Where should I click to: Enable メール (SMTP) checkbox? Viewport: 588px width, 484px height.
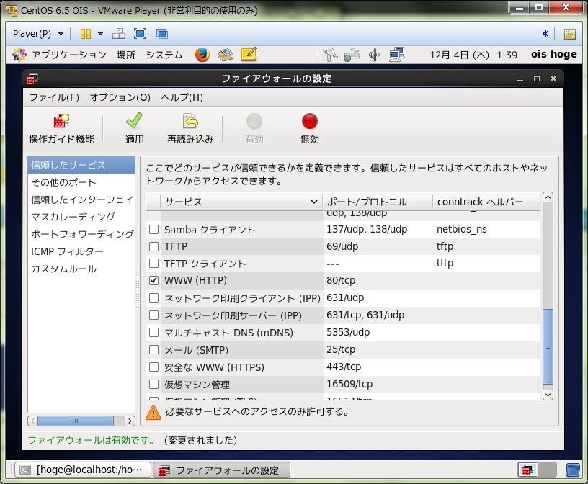[x=153, y=350]
